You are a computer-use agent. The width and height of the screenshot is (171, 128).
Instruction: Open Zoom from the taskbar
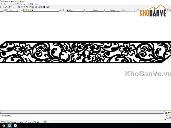pyautogui.click(x=15, y=126)
